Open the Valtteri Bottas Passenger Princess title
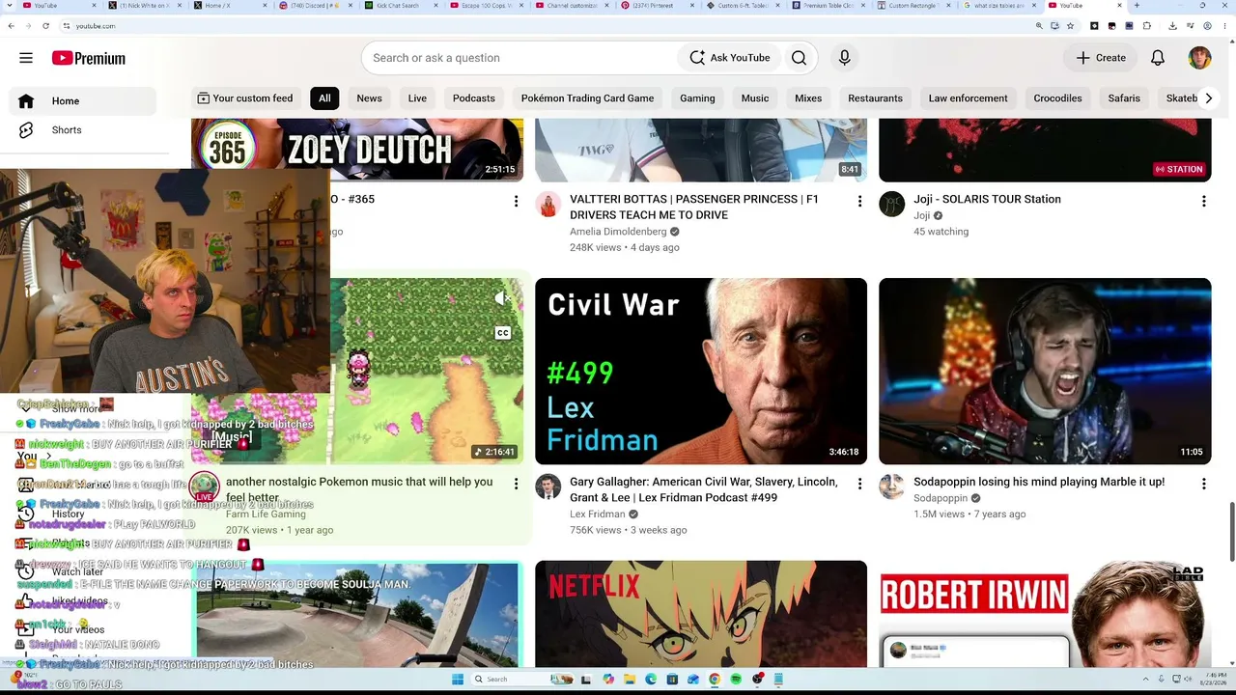Image resolution: width=1236 pixels, height=695 pixels. pos(694,207)
